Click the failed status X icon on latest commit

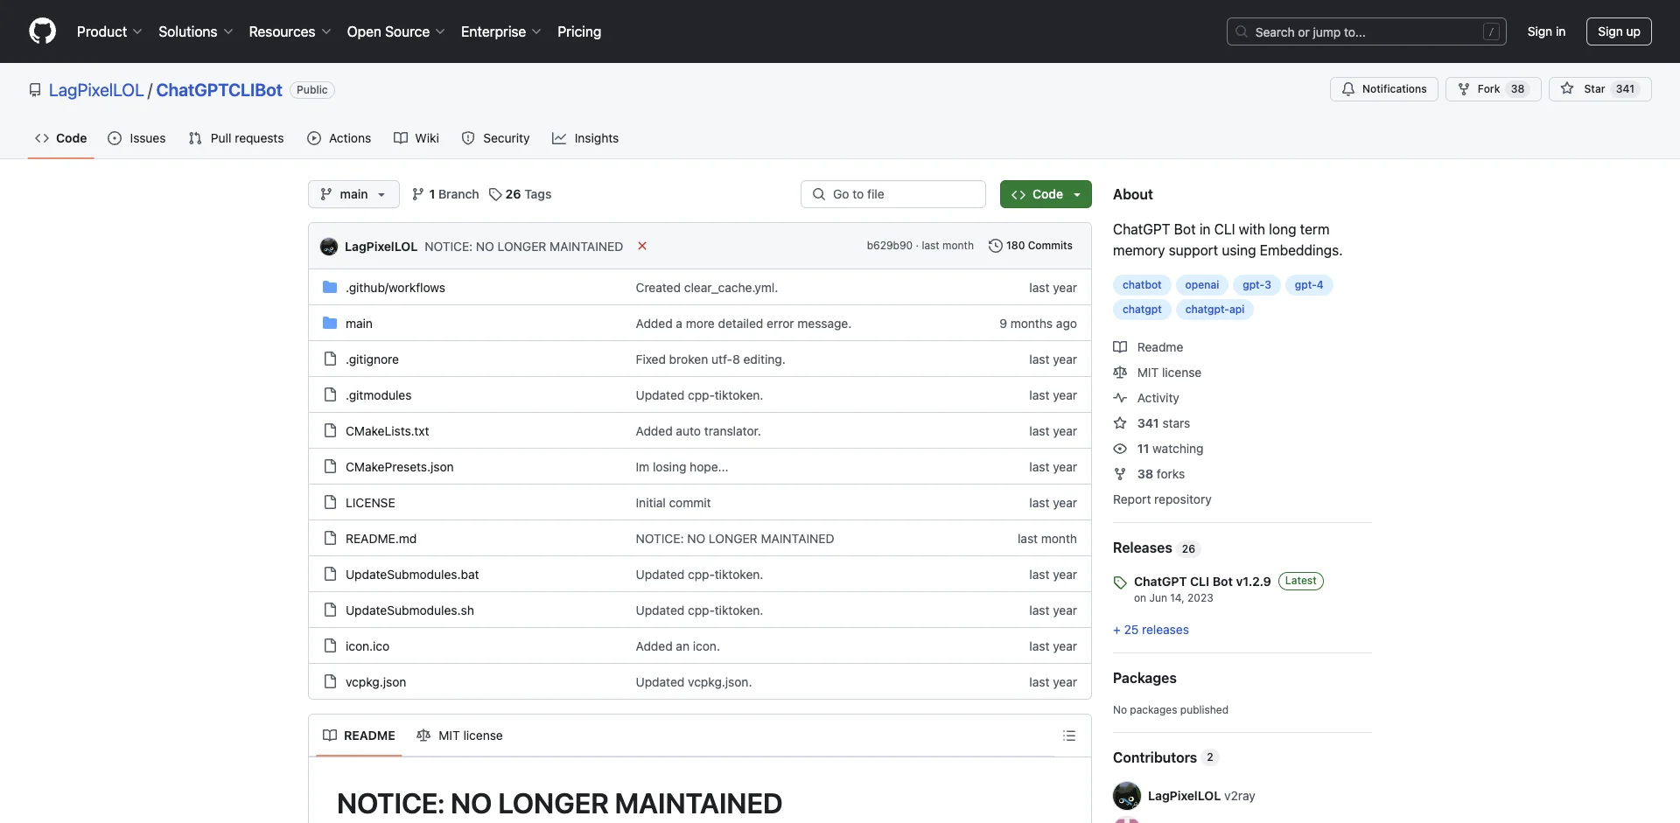tap(642, 247)
